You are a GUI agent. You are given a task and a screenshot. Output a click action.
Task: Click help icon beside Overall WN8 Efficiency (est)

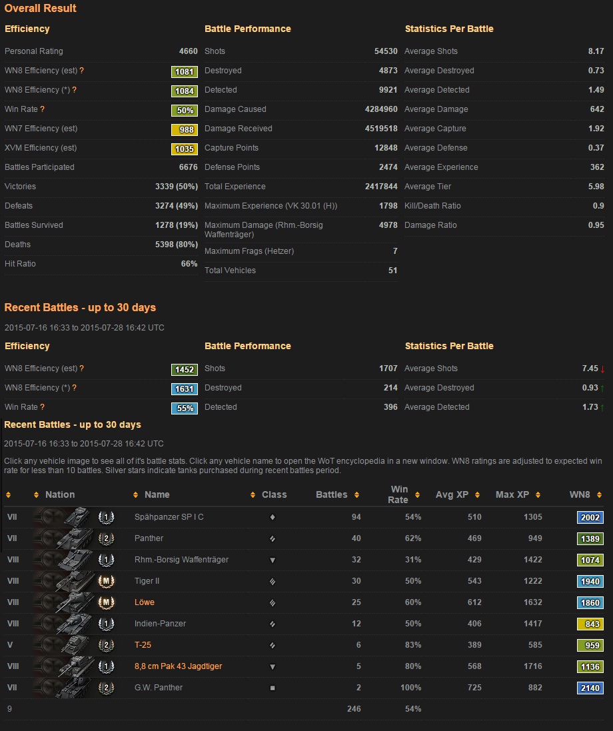[82, 71]
